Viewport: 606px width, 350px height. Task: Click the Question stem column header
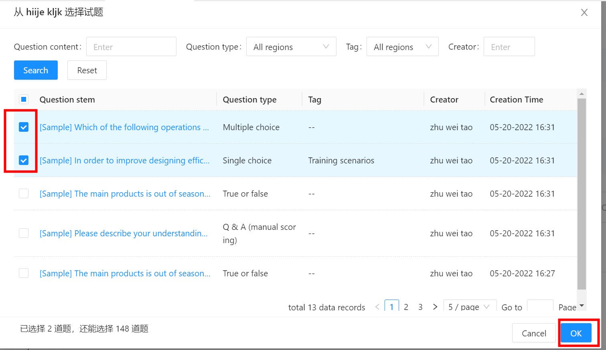67,99
